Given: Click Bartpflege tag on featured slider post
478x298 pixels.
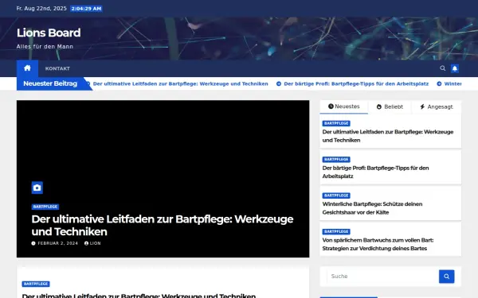Looking at the screenshot, I should pos(45,207).
